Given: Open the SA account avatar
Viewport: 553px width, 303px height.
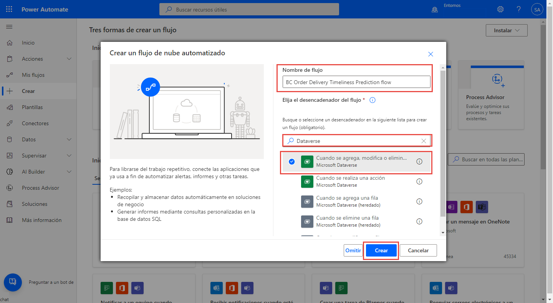Looking at the screenshot, I should (537, 9).
